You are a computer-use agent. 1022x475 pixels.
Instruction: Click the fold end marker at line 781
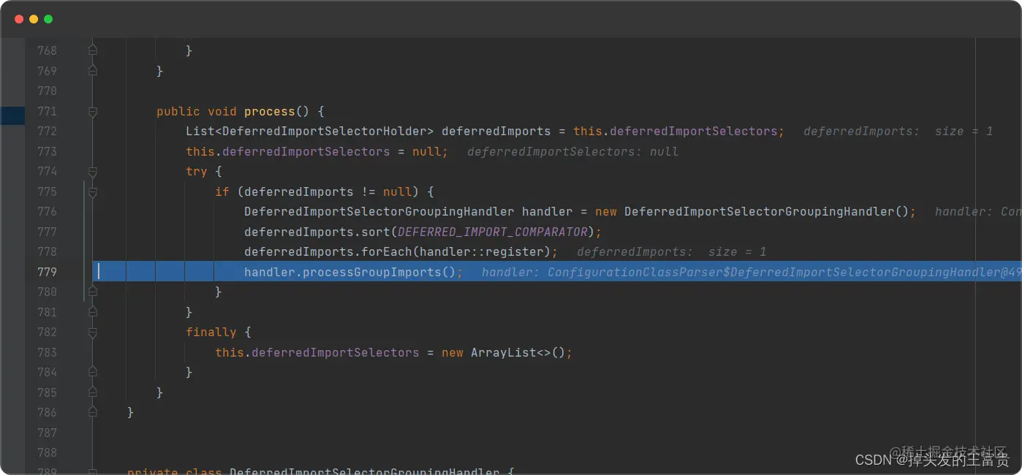pyautogui.click(x=92, y=312)
